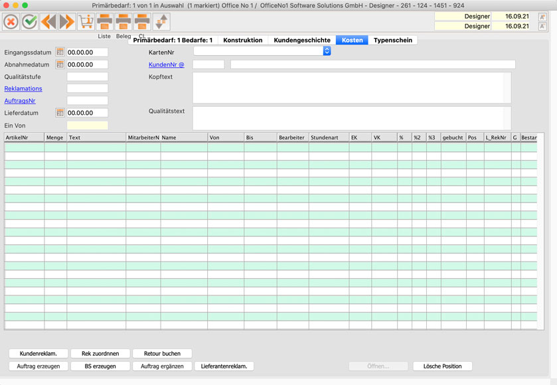The image size is (557, 385).
Task: Click the MitarbeiterN column header
Action: tap(143, 137)
